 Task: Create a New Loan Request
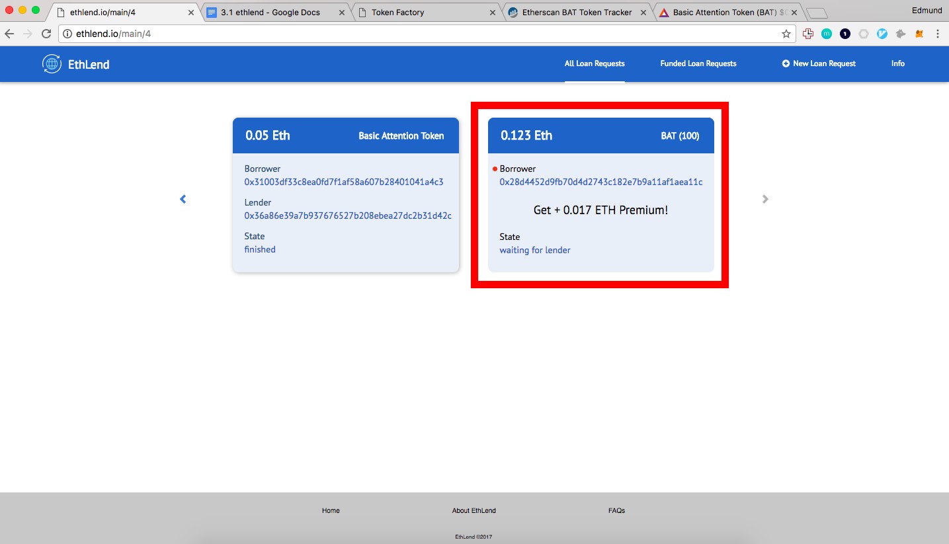(x=819, y=63)
